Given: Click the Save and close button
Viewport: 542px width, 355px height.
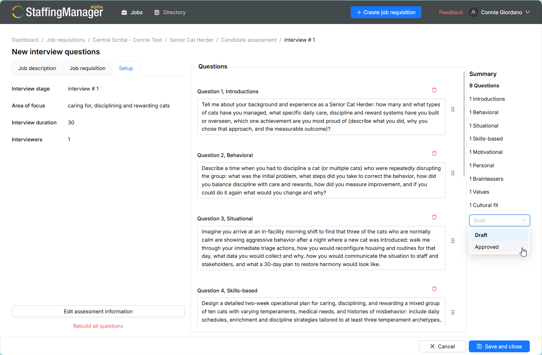Looking at the screenshot, I should 499,346.
